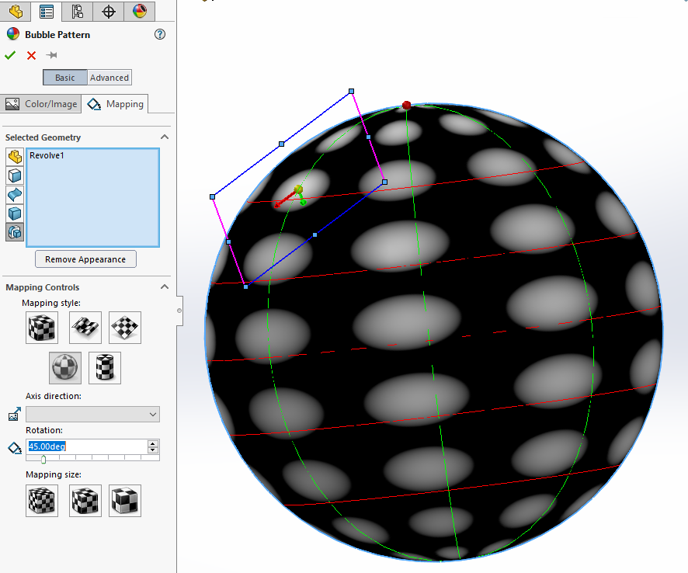
Task: Select the box mapping style
Action: tap(42, 328)
